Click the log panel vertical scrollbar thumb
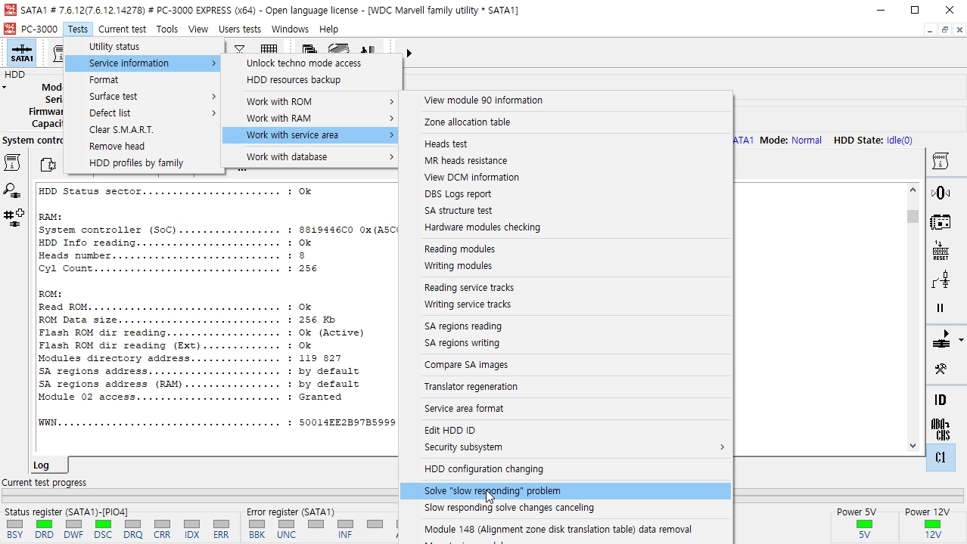The height and width of the screenshot is (544, 967). [x=913, y=217]
